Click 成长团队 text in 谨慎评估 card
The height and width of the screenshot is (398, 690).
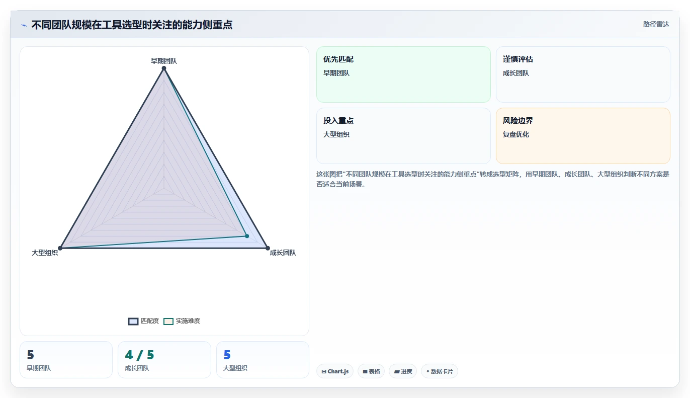pos(516,73)
